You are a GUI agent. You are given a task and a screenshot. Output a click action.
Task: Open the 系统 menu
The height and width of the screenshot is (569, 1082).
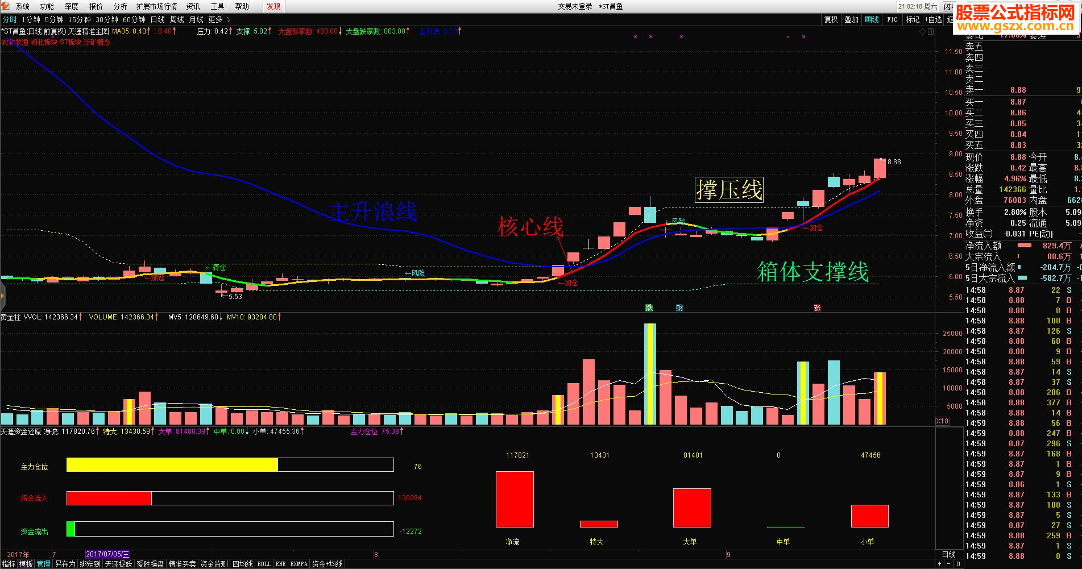pos(23,6)
